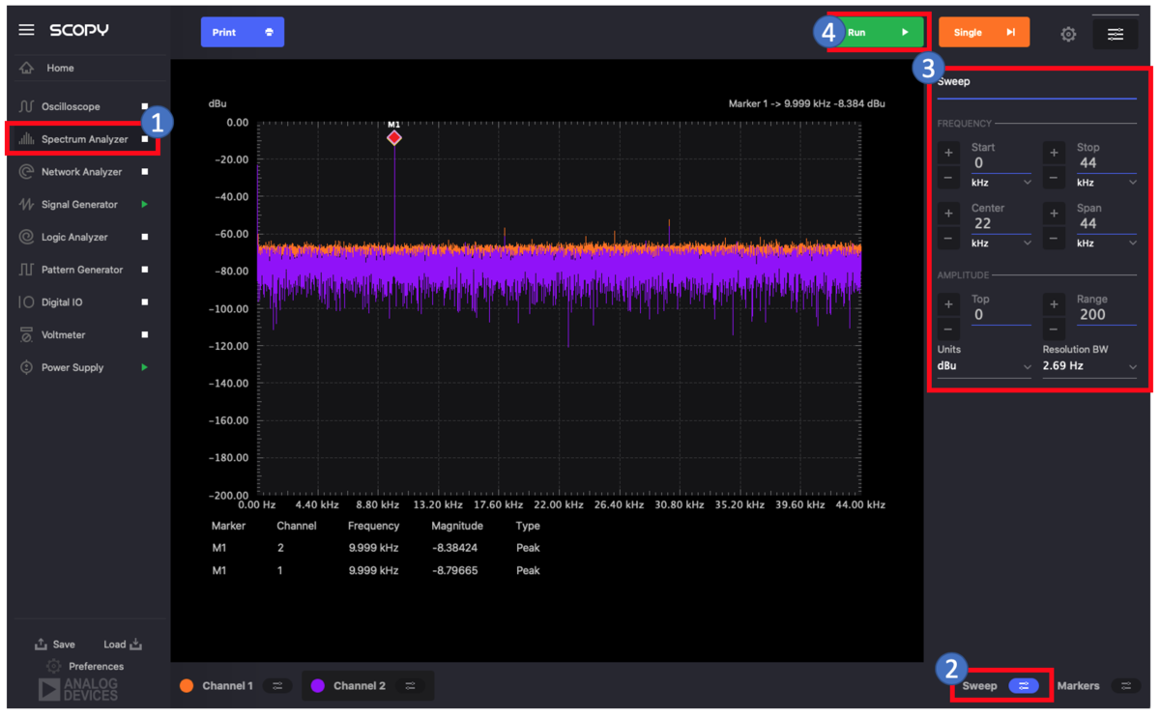Decrease the Span with minus
The width and height of the screenshot is (1160, 718).
click(x=1055, y=239)
